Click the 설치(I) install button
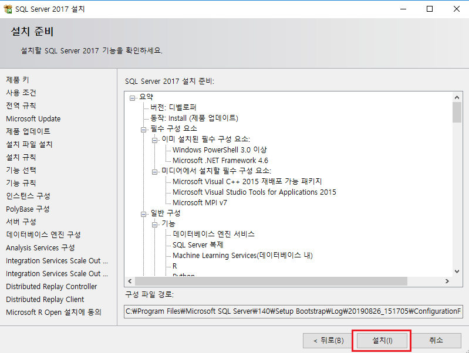Image resolution: width=469 pixels, height=353 pixels. click(382, 341)
